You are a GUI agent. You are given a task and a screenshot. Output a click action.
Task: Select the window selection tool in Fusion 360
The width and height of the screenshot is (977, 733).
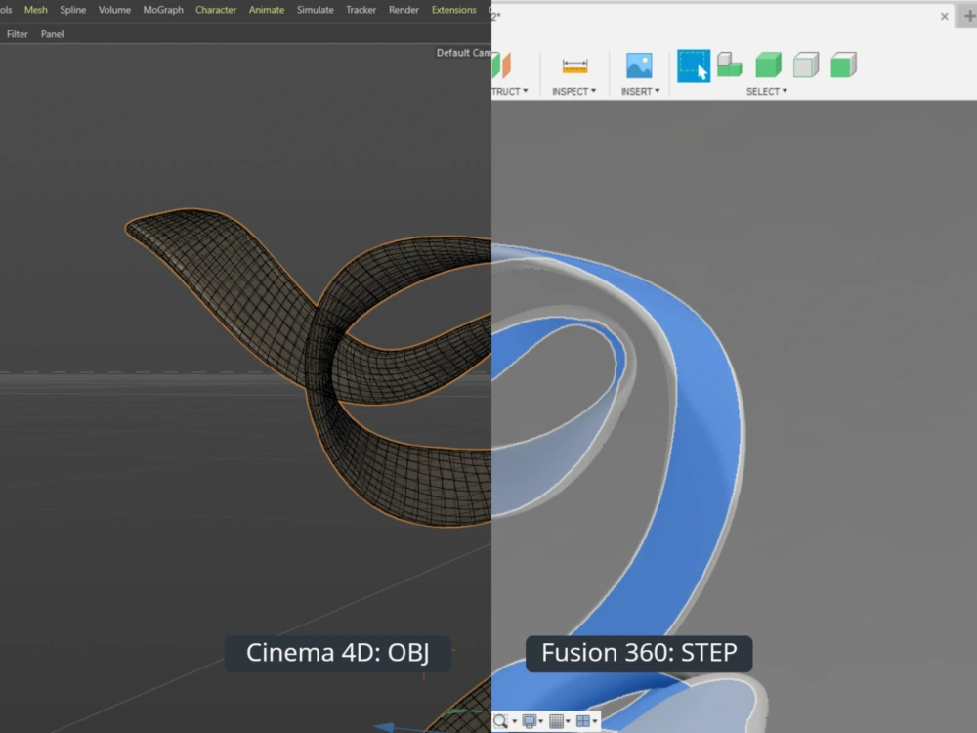click(x=694, y=66)
